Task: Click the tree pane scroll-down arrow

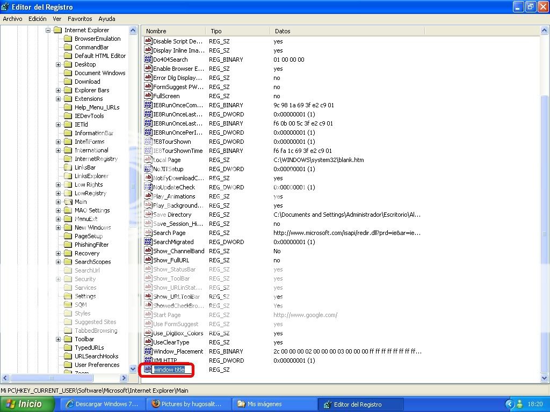Action: click(x=133, y=369)
